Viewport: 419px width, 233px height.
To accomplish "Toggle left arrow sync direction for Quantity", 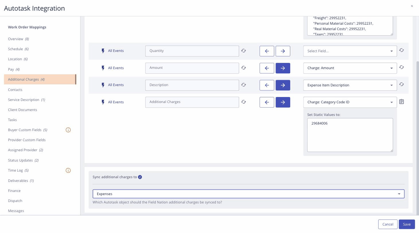I will pyautogui.click(x=267, y=51).
